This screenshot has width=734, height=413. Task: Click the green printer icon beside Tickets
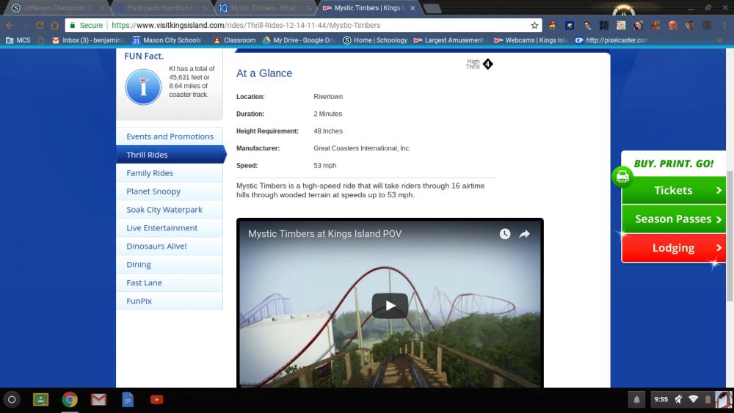622,177
